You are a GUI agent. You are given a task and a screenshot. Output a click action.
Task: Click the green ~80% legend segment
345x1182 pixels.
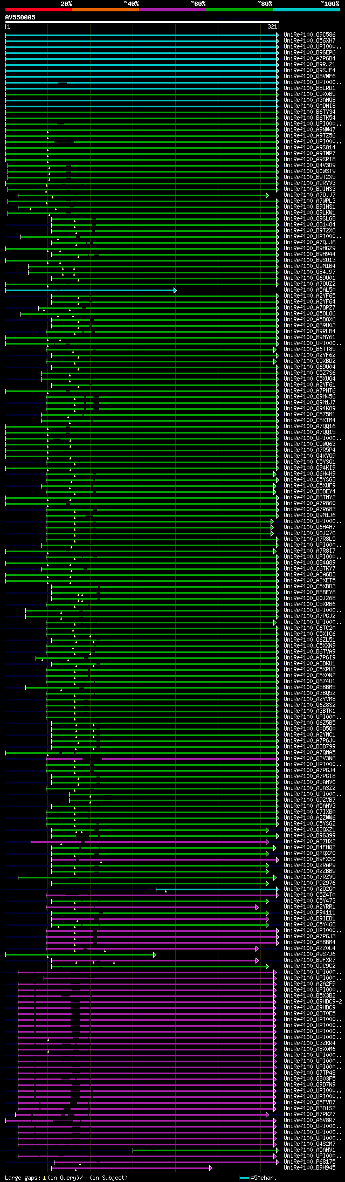click(239, 10)
